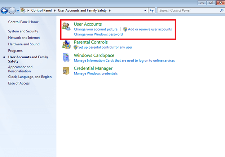Select Control Panel in the breadcrumb
The image size is (225, 157).
(x=41, y=10)
